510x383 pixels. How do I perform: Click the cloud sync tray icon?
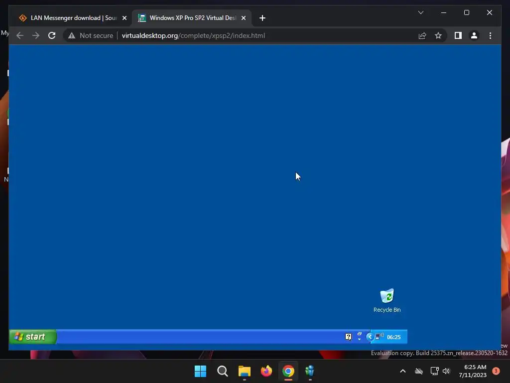pyautogui.click(x=418, y=371)
